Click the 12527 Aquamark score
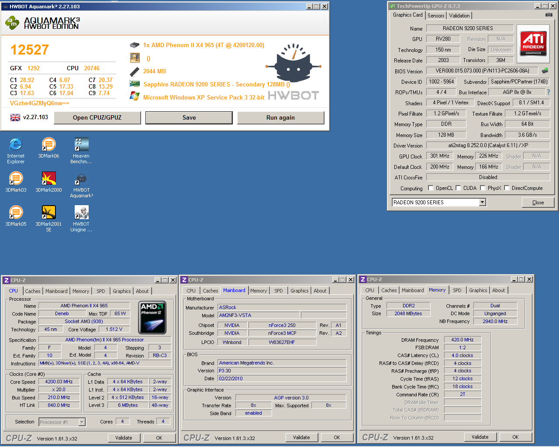559x447 pixels. pyautogui.click(x=30, y=50)
